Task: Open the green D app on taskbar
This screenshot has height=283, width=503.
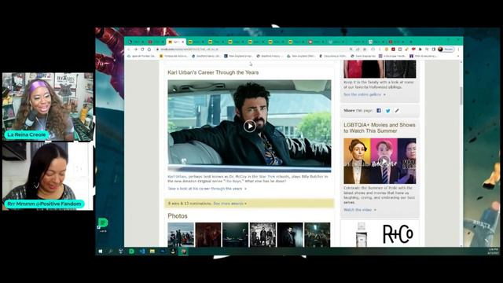Action: pyautogui.click(x=131, y=252)
